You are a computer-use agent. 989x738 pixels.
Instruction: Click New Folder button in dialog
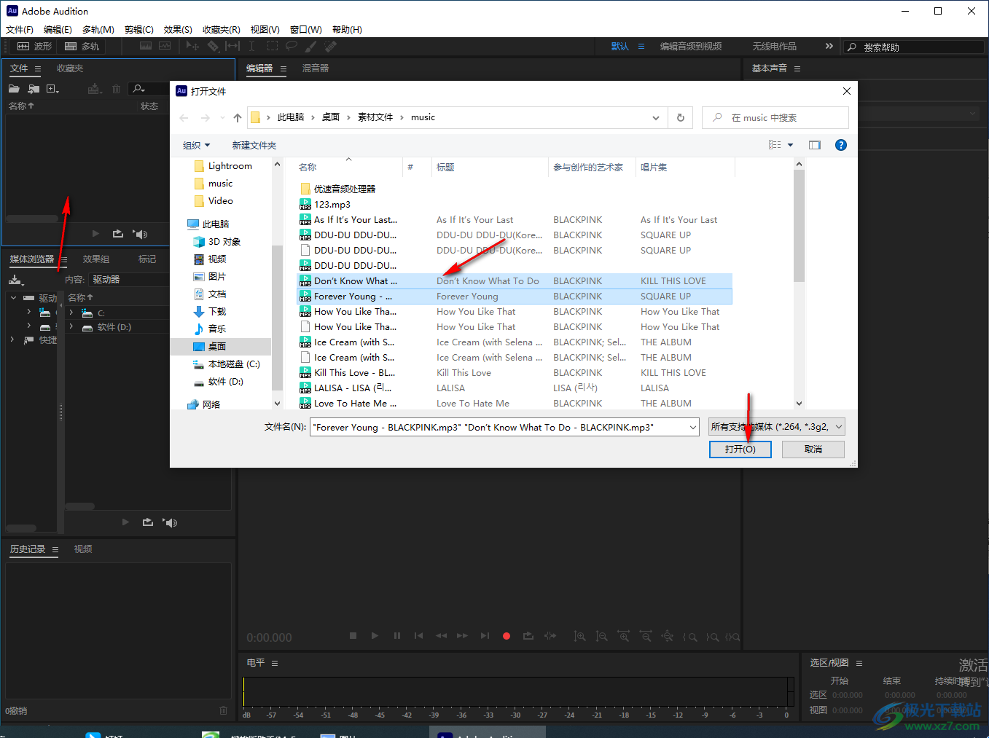[x=254, y=145]
